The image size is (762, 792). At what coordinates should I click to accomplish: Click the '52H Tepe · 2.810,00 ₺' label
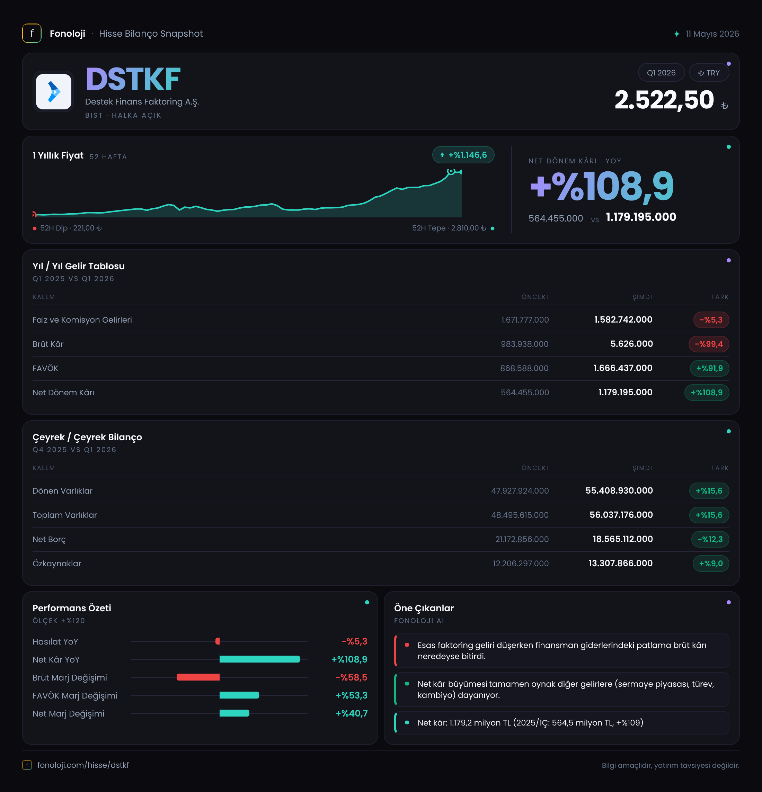click(449, 228)
